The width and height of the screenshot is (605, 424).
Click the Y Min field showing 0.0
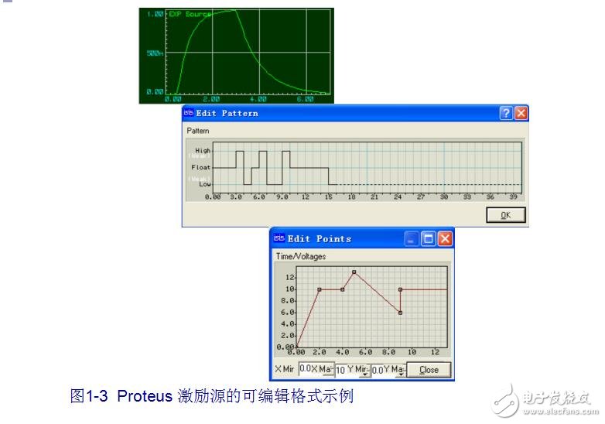[378, 370]
